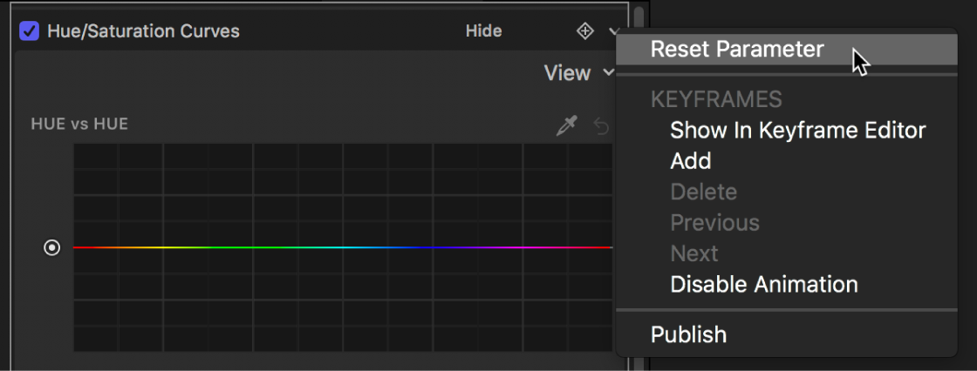Click the HUE vs HUE label

[x=79, y=124]
